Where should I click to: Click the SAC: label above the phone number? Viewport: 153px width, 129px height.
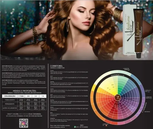(82, 125)
